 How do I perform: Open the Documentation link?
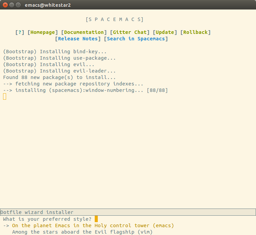(84, 32)
